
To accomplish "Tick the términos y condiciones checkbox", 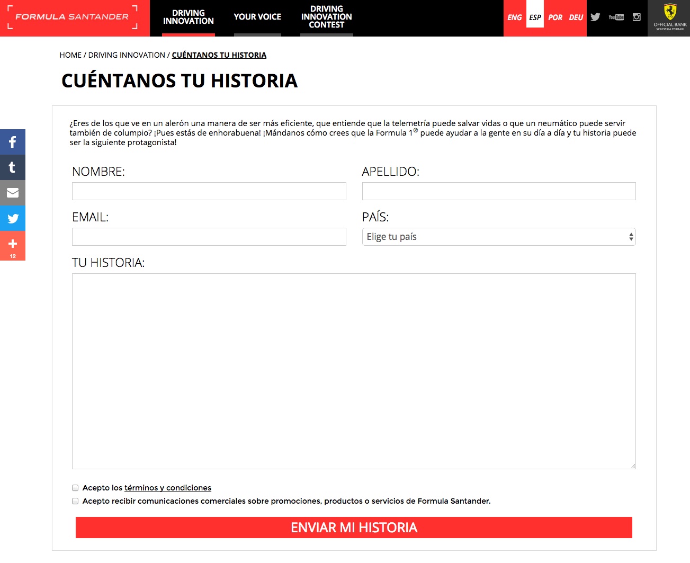I will tap(75, 488).
